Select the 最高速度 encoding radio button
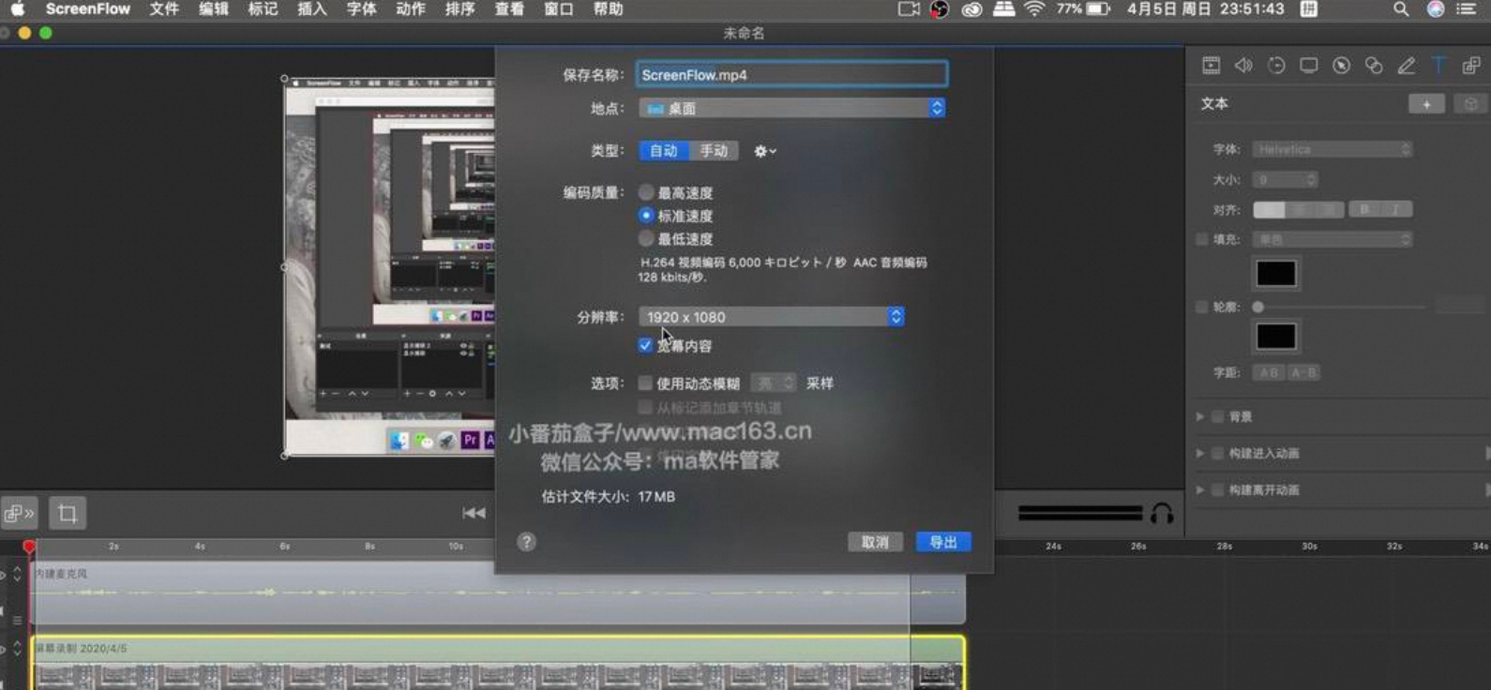This screenshot has width=1491, height=690. pyautogui.click(x=646, y=192)
